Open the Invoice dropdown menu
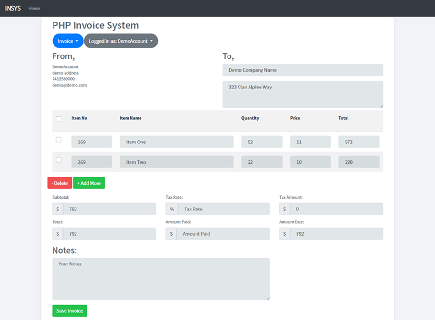 68,41
